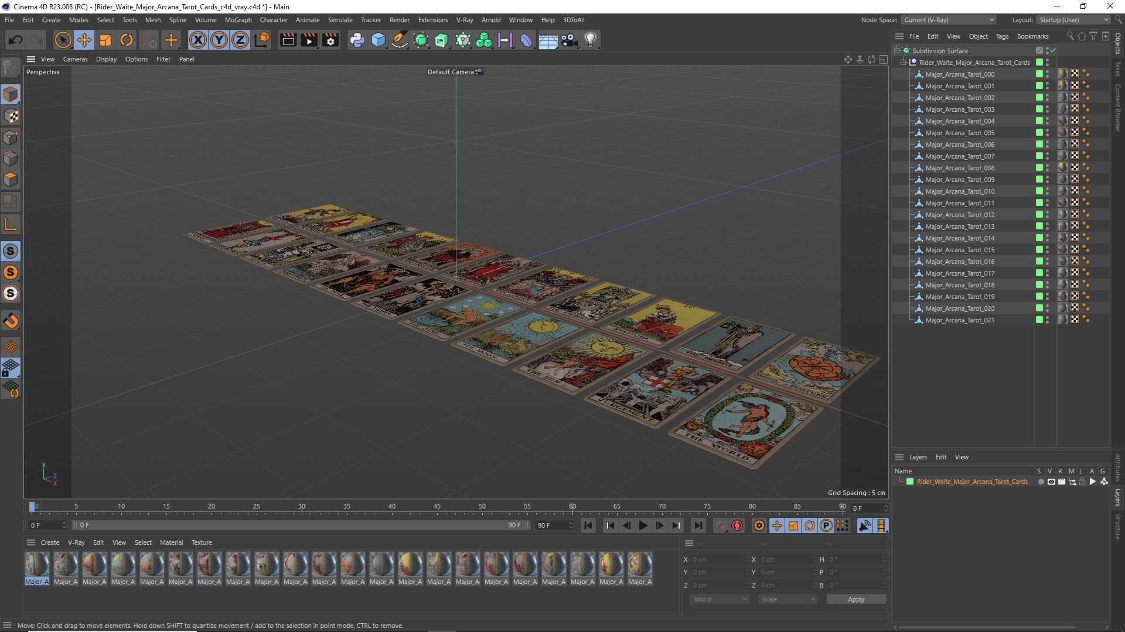Select the Scale tool

click(x=105, y=40)
